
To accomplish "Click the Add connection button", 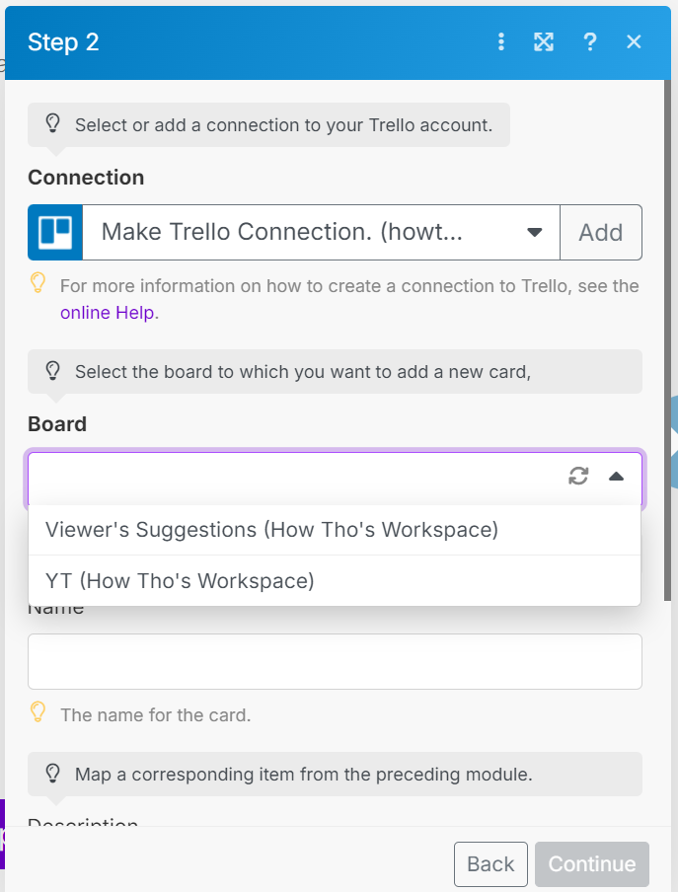I will [601, 232].
